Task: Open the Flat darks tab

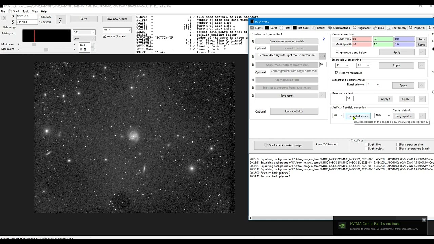Action: [x=301, y=28]
